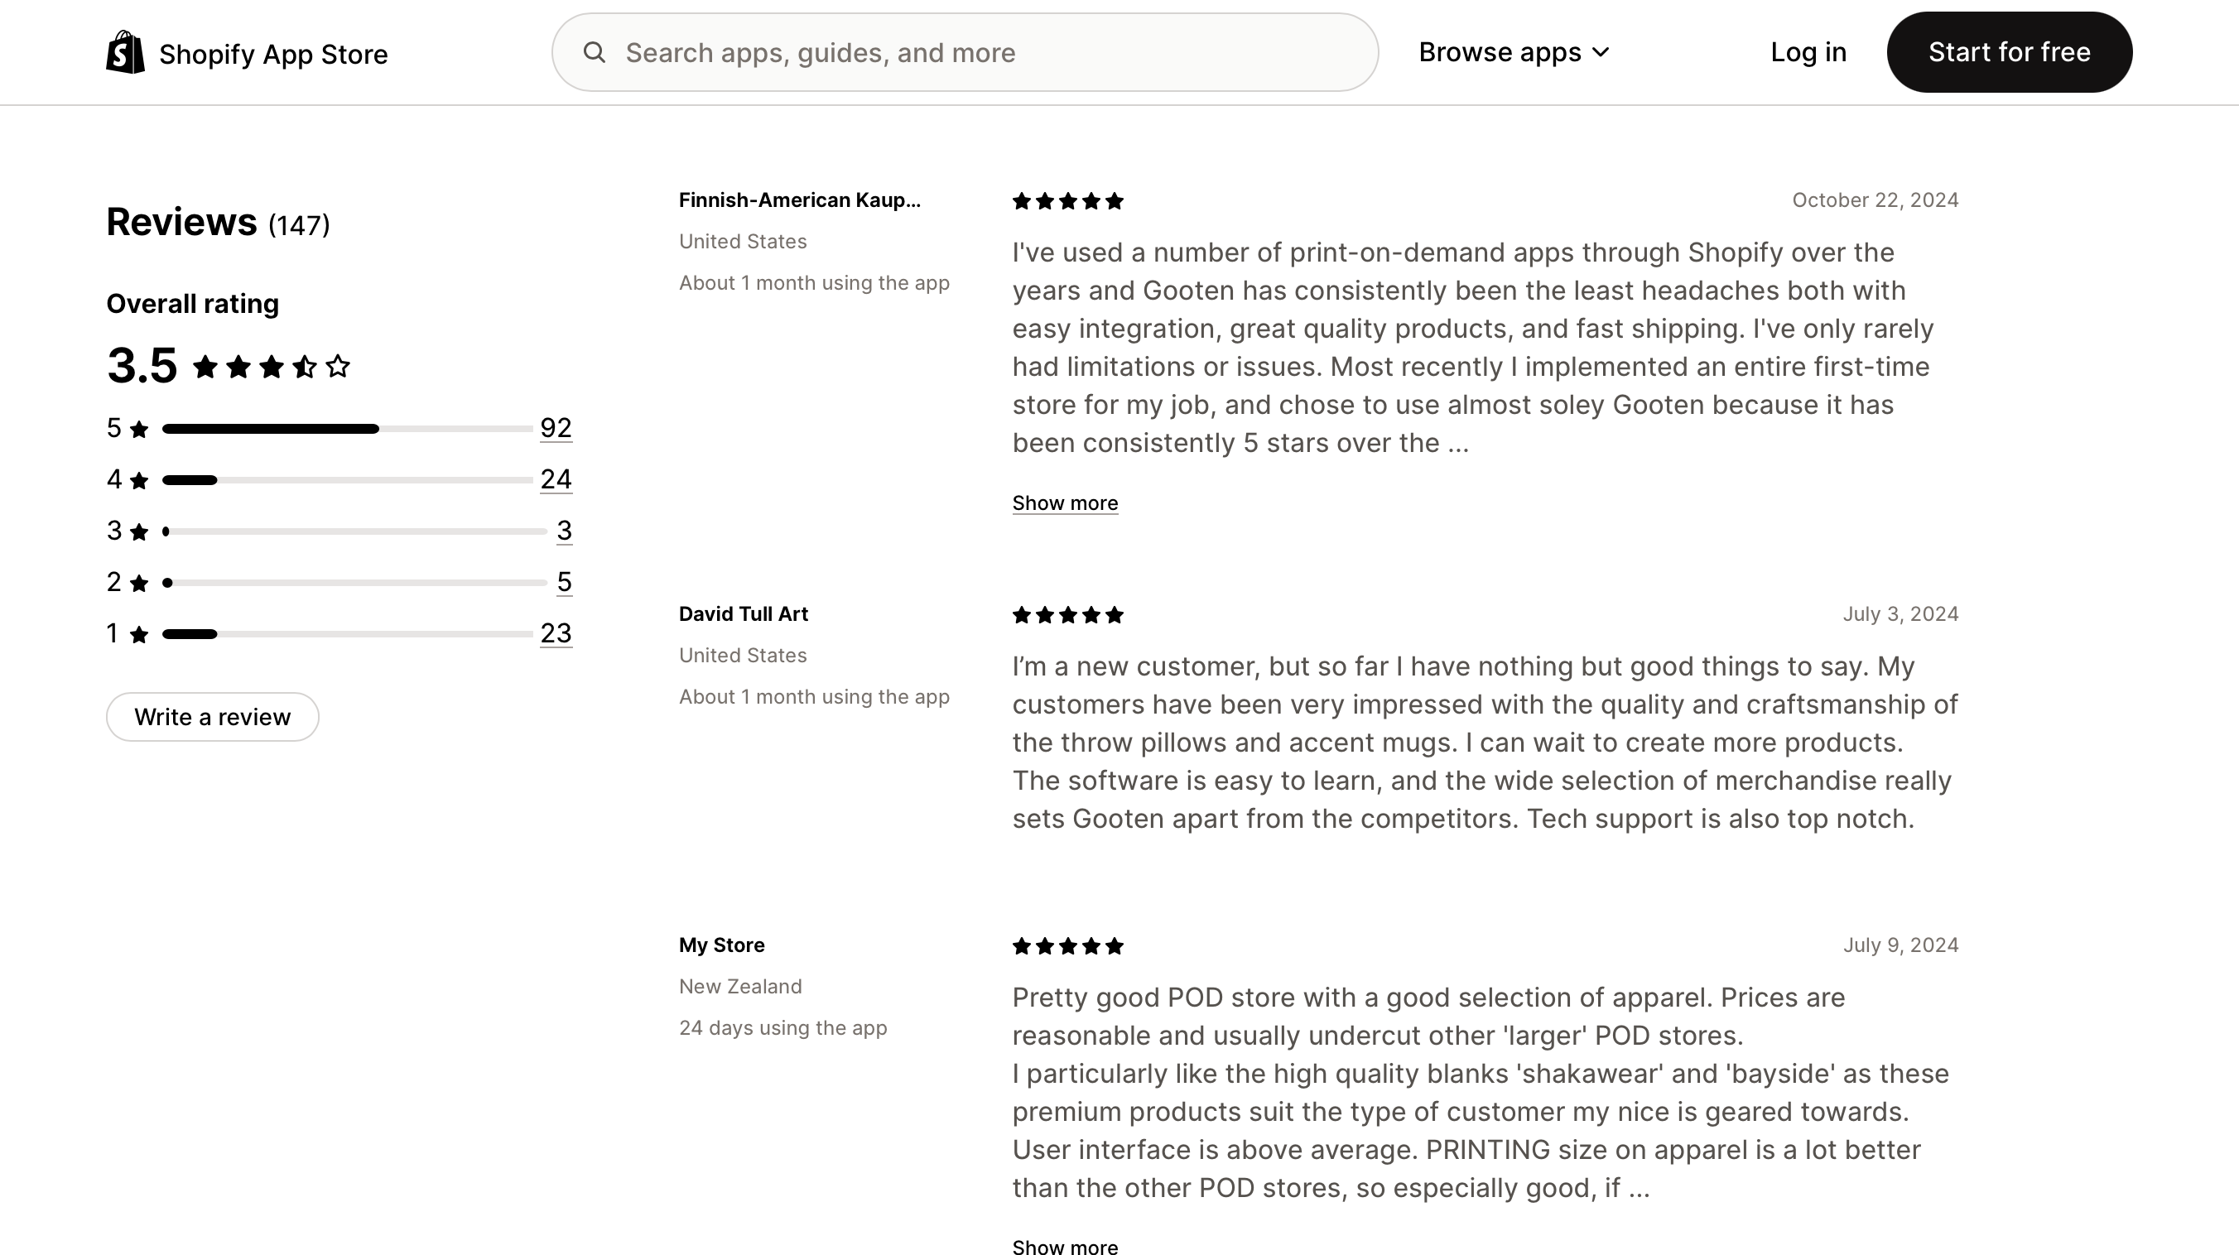Click the Shopify bag logo icon
This screenshot has width=2239, height=1255.
[125, 52]
